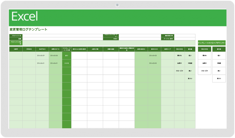Select 低い in the main table priority column
235x138 pixels.
[x=190, y=56]
